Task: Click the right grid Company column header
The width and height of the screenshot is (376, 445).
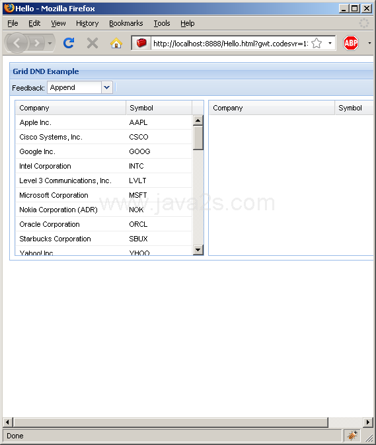Action: coord(272,108)
